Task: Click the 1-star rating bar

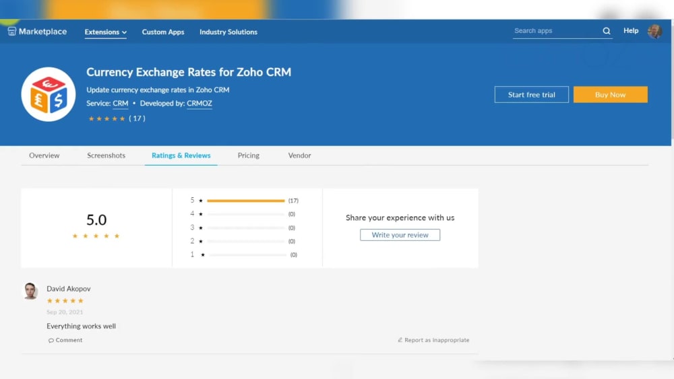Action: click(248, 255)
